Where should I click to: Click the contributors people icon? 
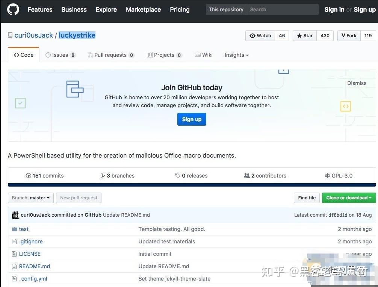[246, 176]
